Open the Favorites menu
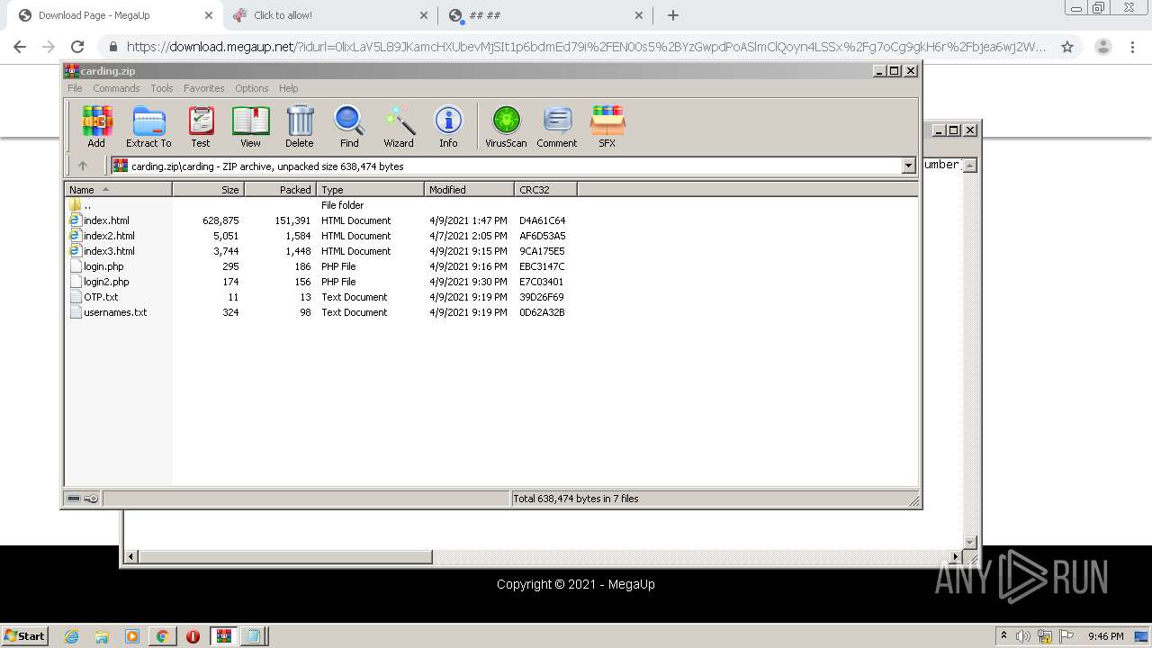 [204, 88]
